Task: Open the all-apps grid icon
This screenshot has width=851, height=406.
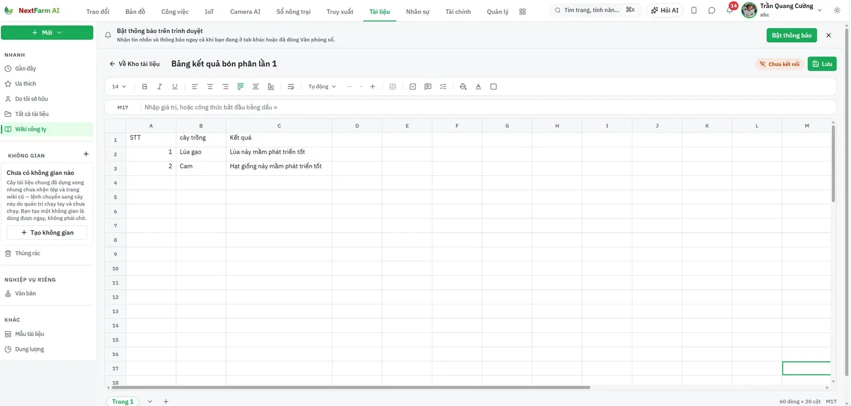Action: point(522,12)
